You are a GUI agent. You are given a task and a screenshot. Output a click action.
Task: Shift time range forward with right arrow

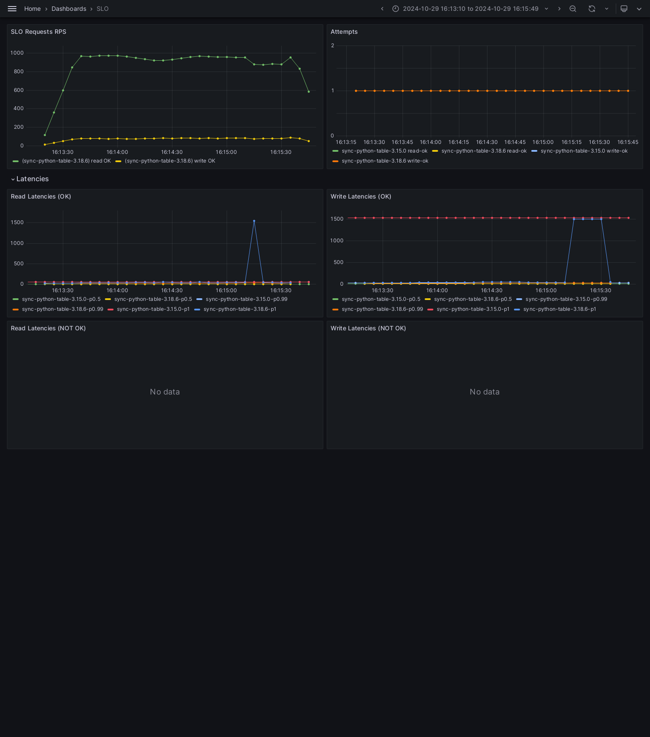[559, 9]
